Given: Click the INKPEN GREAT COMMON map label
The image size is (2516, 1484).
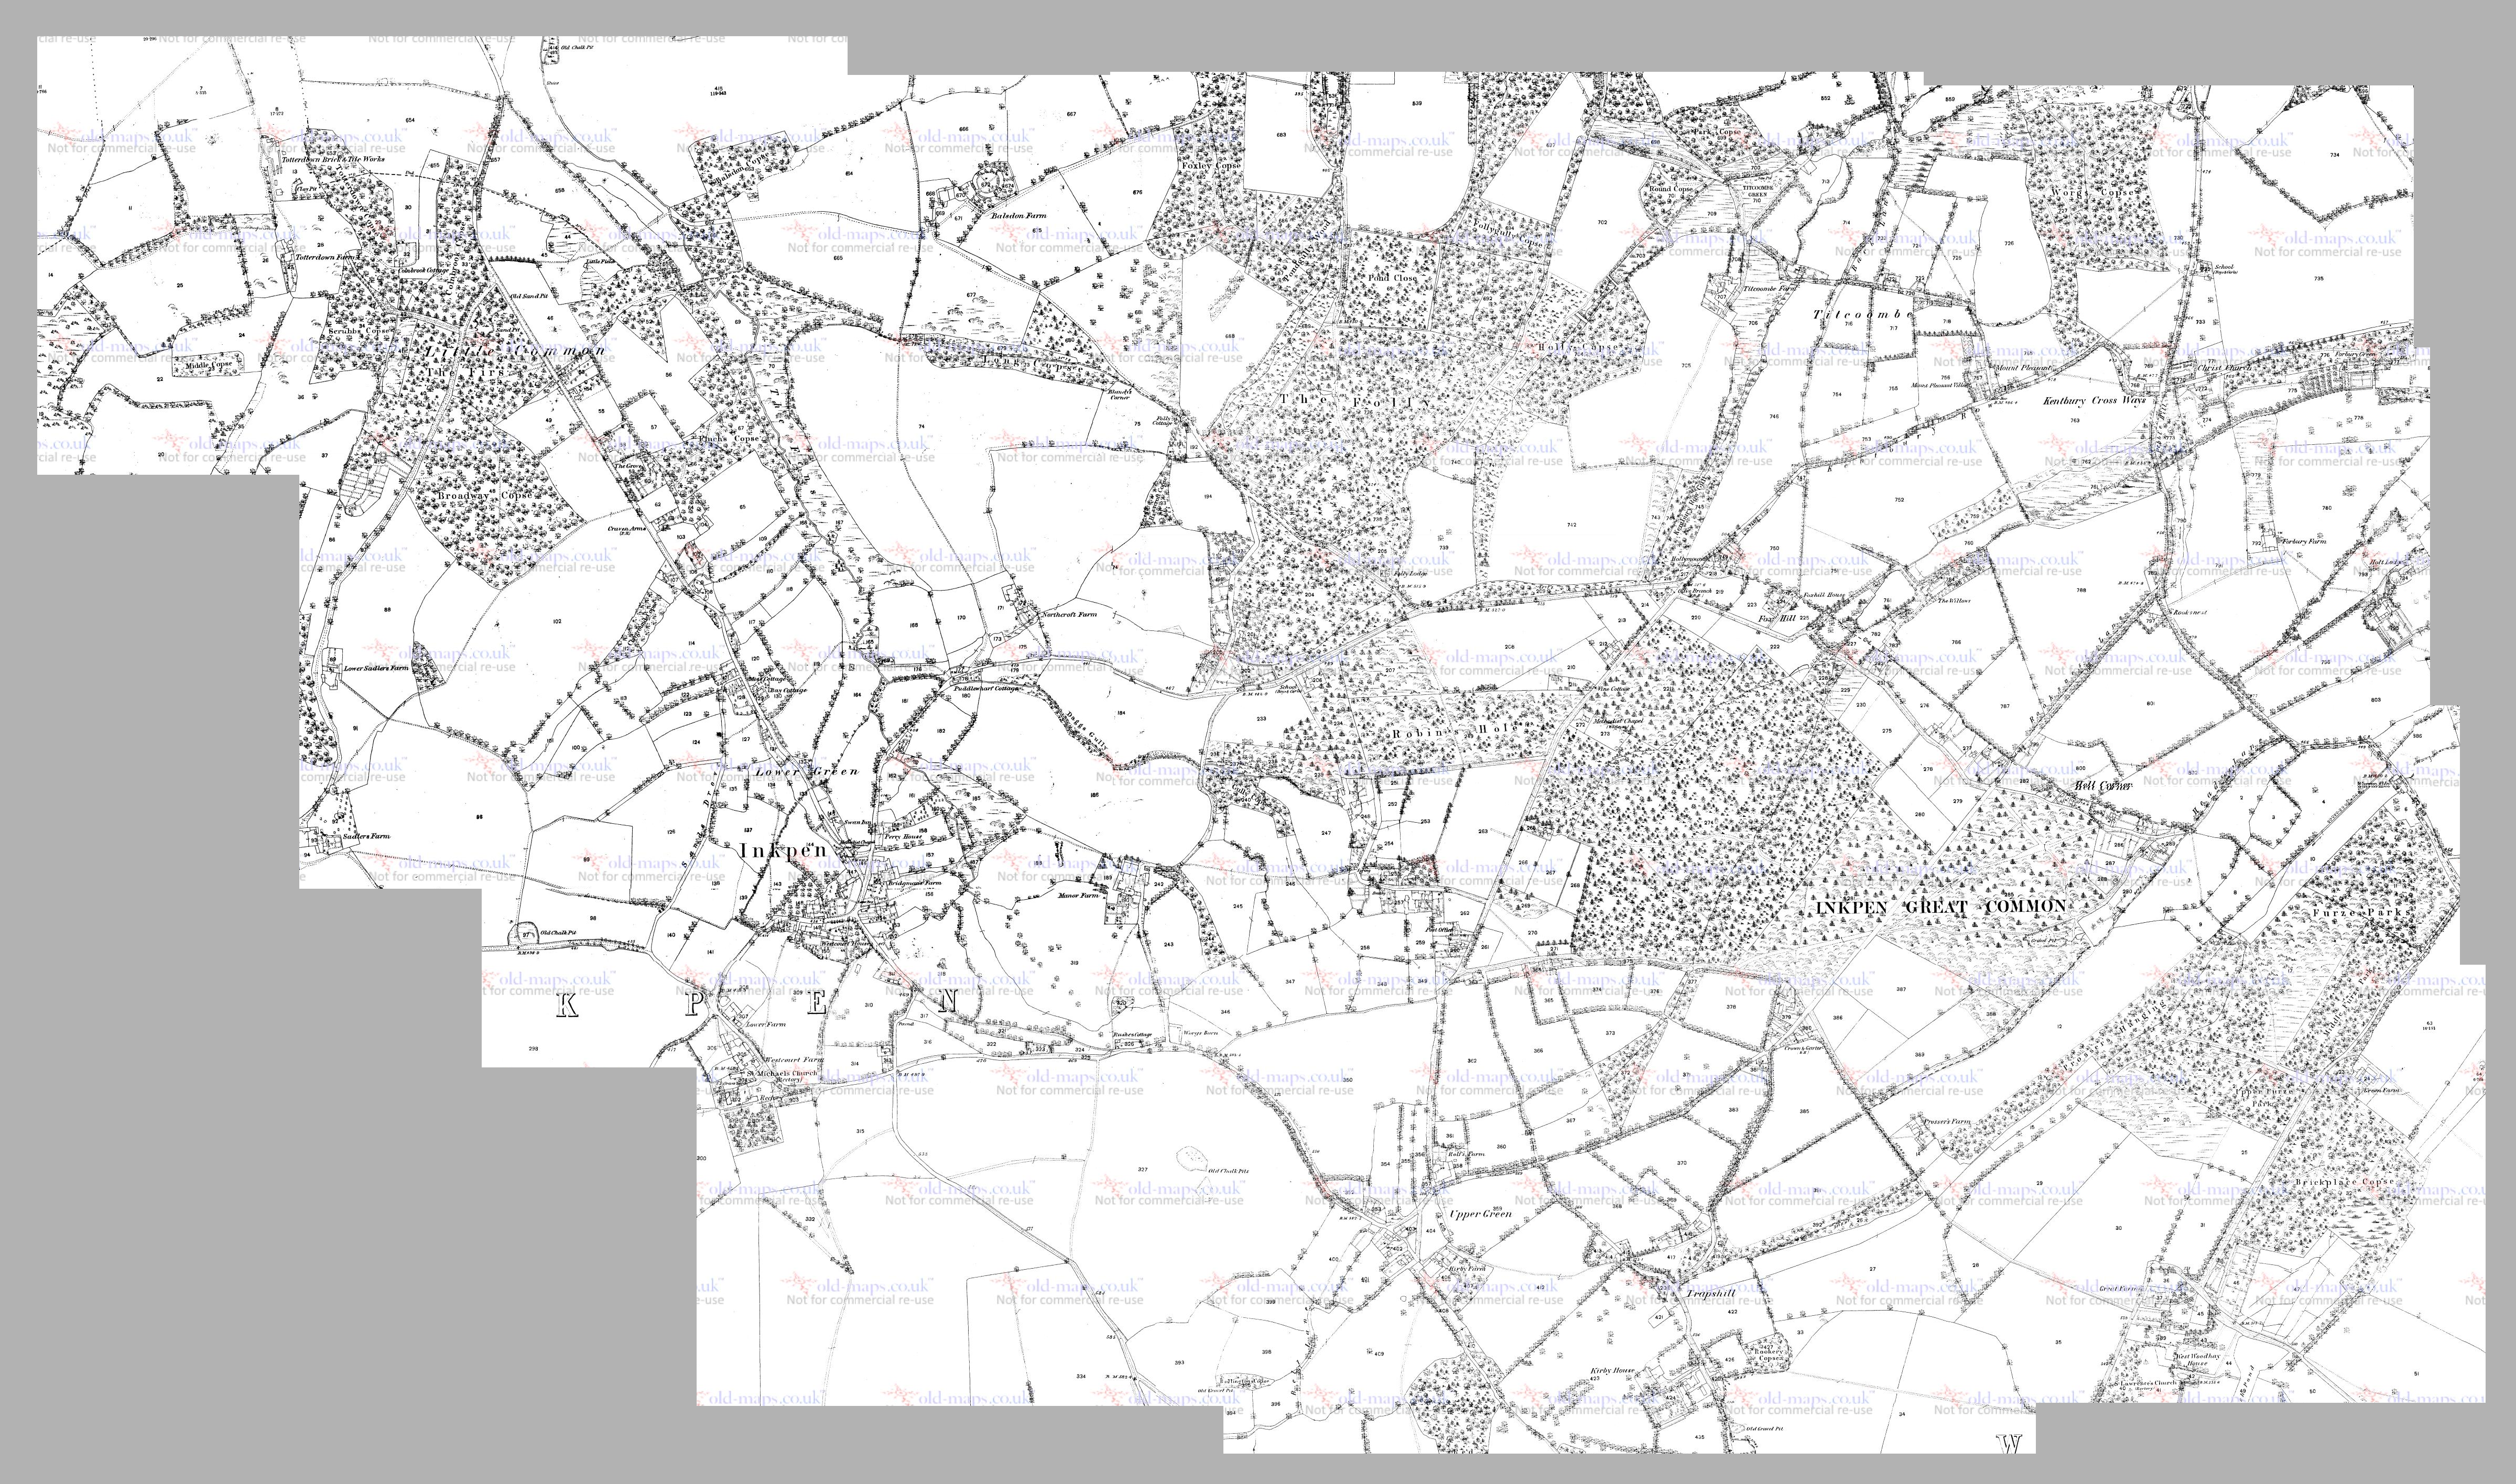Looking at the screenshot, I should 1940,906.
